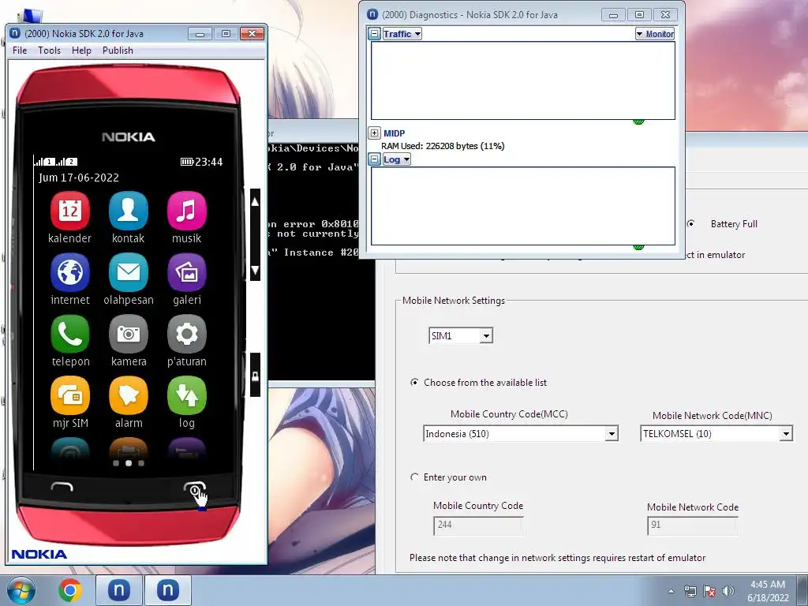Open the alarm app icon
Image resolution: width=808 pixels, height=606 pixels.
click(129, 395)
